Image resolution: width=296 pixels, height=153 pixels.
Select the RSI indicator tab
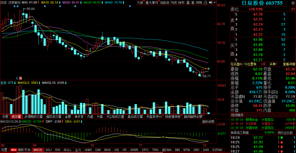coord(58,150)
